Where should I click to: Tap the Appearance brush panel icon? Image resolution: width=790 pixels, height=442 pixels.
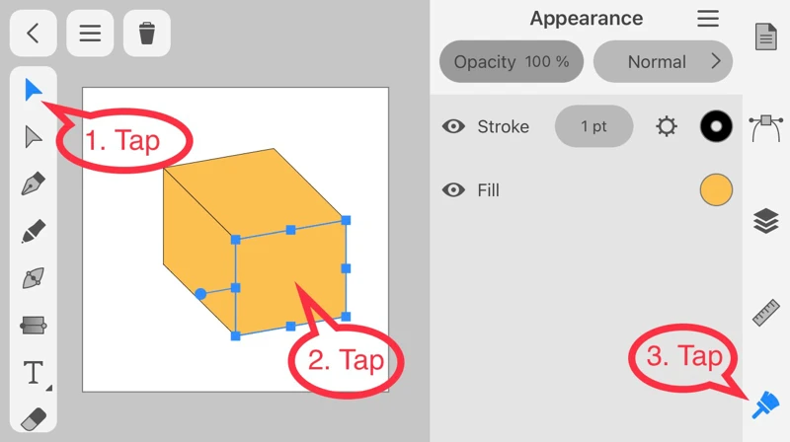[x=766, y=404]
